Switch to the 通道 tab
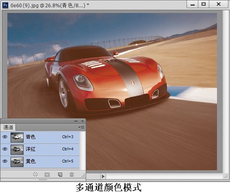The height and width of the screenshot is (193, 230). click(8, 127)
